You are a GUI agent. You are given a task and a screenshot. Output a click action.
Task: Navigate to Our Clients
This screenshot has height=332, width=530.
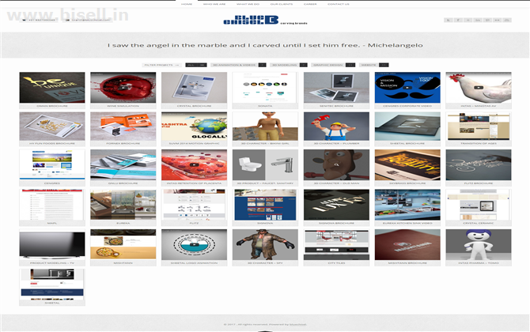point(282,4)
